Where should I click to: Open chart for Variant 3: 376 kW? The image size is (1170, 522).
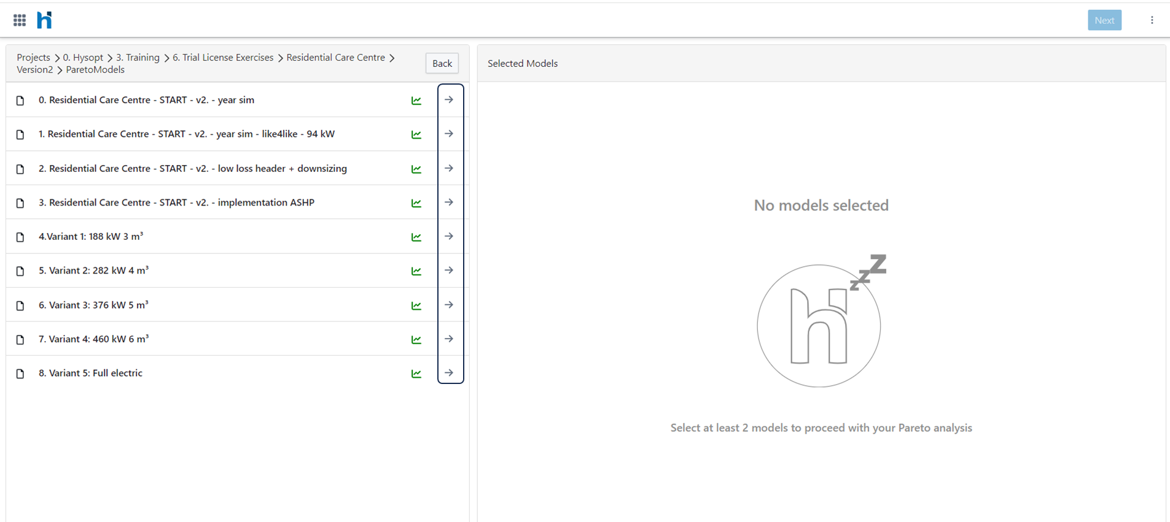(x=416, y=305)
